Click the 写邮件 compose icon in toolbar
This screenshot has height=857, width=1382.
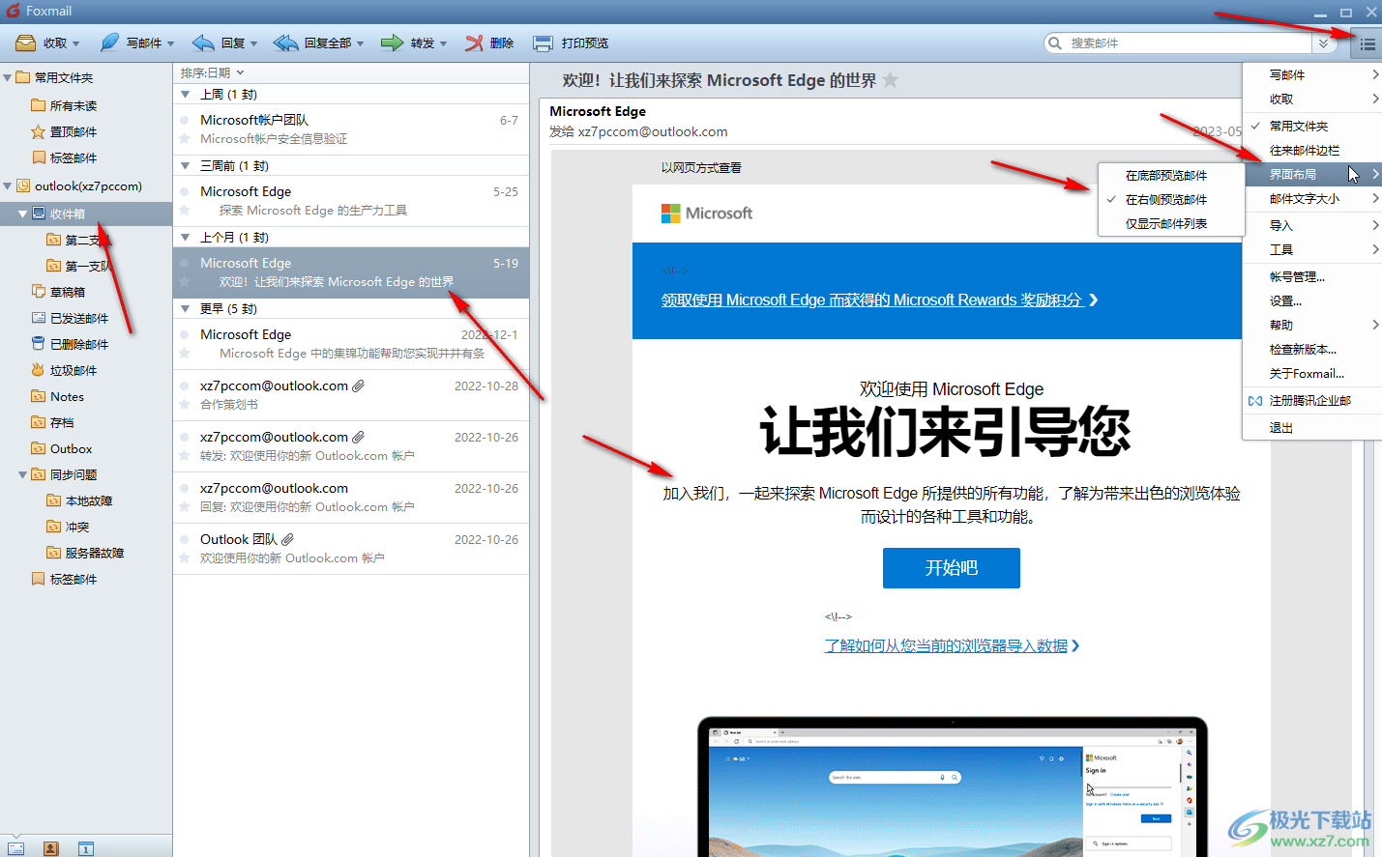click(109, 43)
